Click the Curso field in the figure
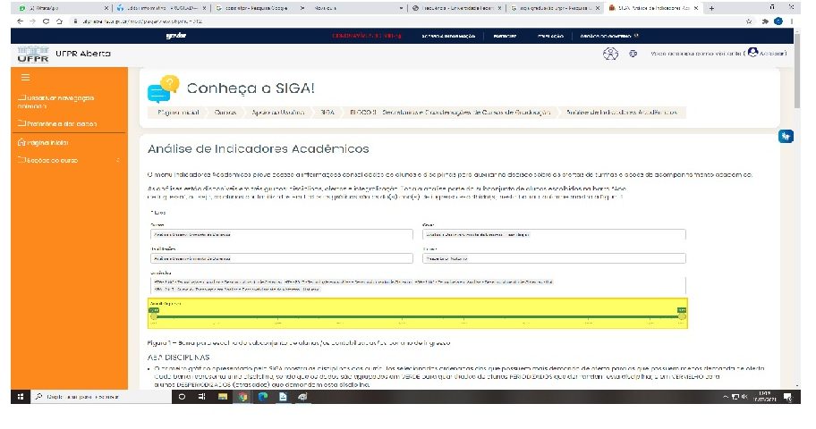Viewport: 816px width, 429px height. (282, 234)
